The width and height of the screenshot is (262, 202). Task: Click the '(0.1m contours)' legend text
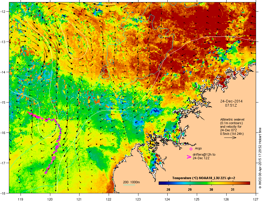(231, 123)
